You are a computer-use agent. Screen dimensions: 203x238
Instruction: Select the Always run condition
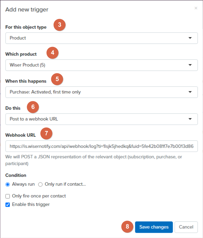pos(8,184)
